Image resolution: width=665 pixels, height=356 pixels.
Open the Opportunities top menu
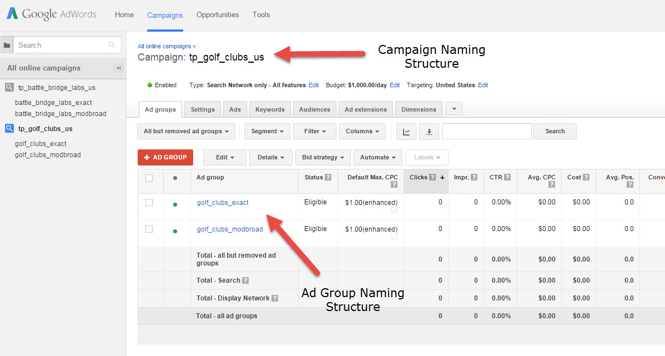click(218, 15)
